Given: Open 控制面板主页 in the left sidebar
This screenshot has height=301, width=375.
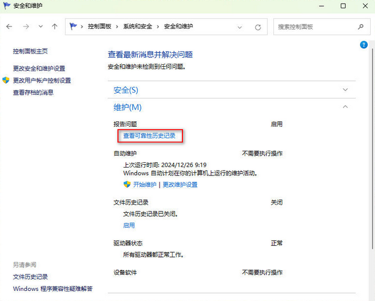Looking at the screenshot, I should (x=30, y=52).
